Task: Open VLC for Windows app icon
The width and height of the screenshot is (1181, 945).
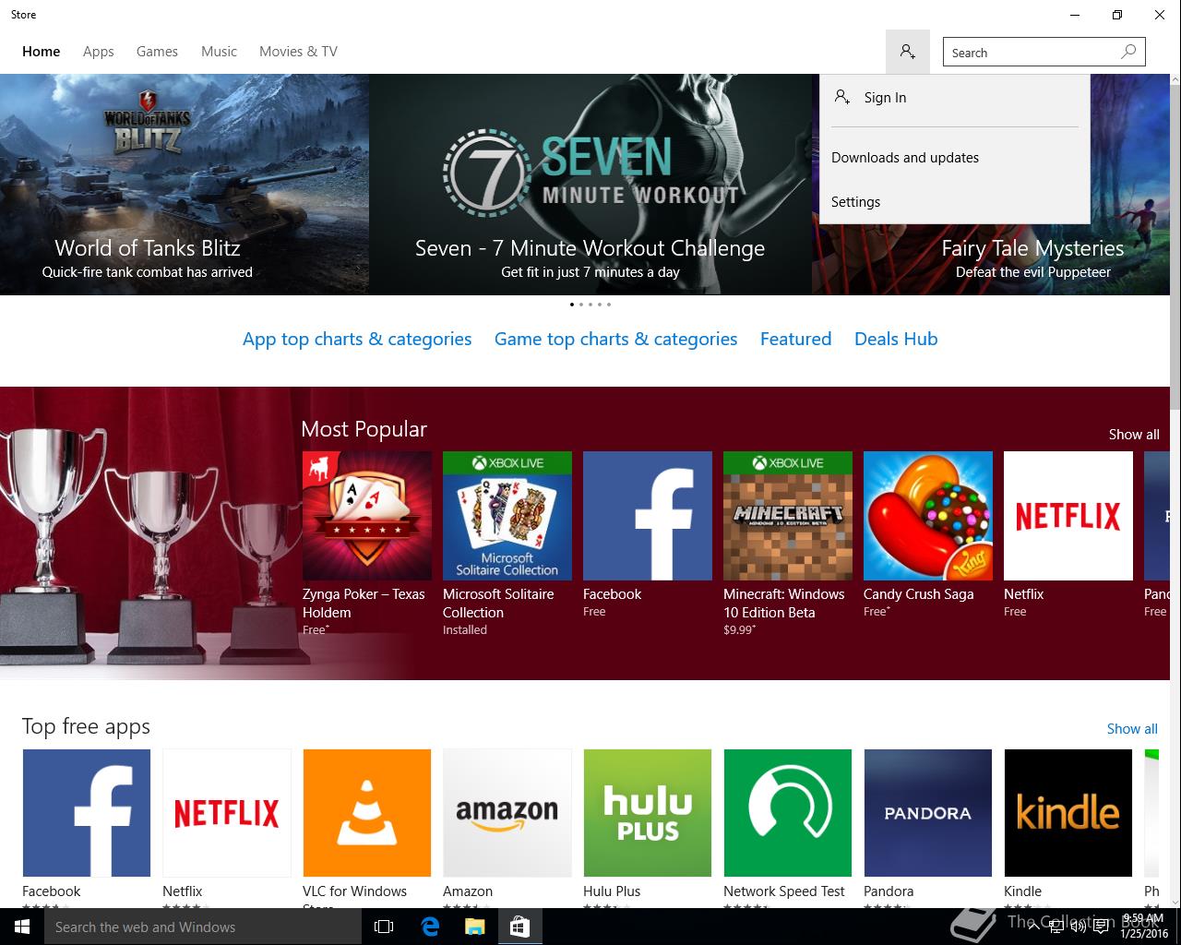Action: (x=367, y=813)
